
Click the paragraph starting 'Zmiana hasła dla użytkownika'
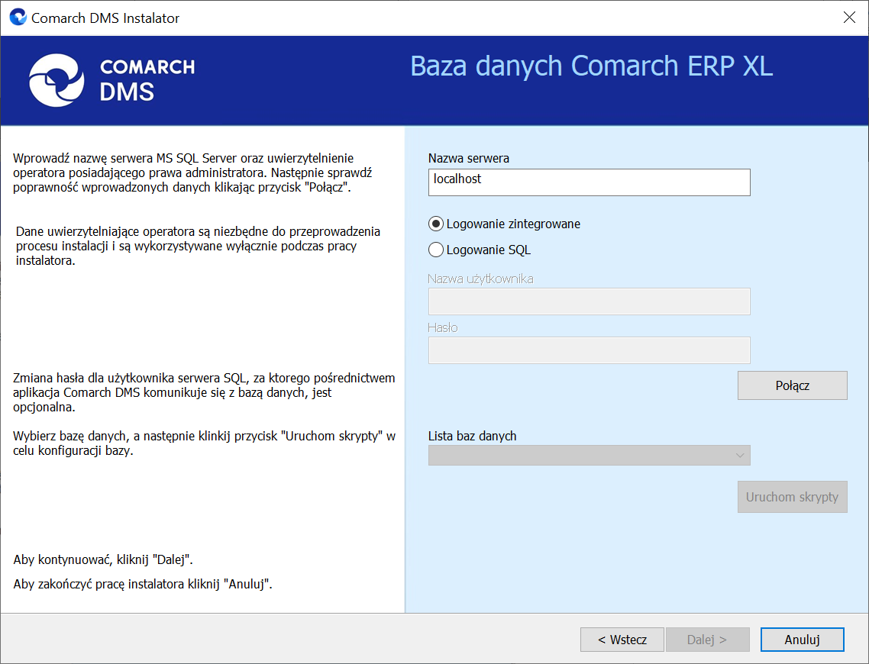coord(204,392)
